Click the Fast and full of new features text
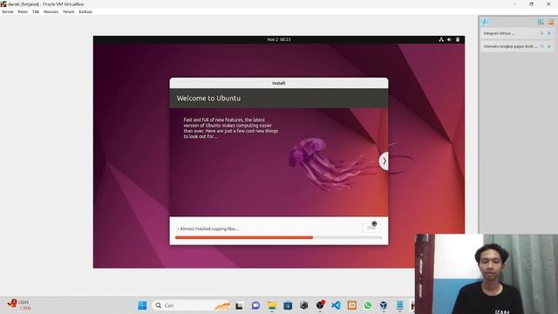Screen dimensions: 558x314 tap(230, 128)
